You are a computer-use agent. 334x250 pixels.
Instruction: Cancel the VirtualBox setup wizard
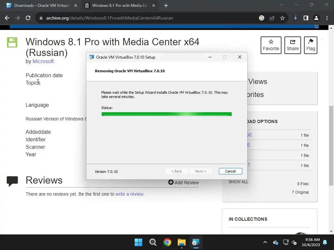point(231,171)
